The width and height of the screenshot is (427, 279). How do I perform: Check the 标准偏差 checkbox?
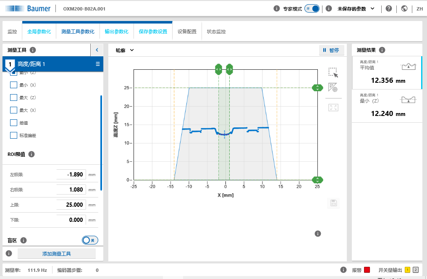point(13,136)
